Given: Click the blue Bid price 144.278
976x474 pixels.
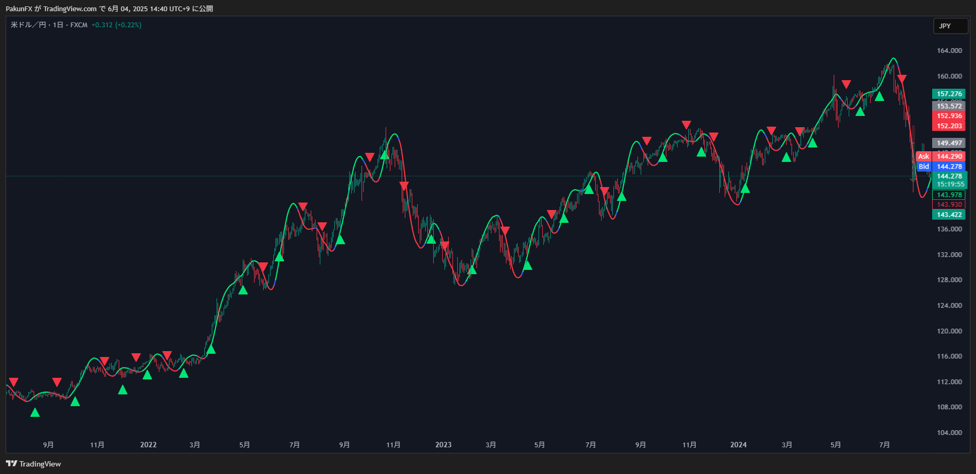Looking at the screenshot, I should (x=949, y=167).
